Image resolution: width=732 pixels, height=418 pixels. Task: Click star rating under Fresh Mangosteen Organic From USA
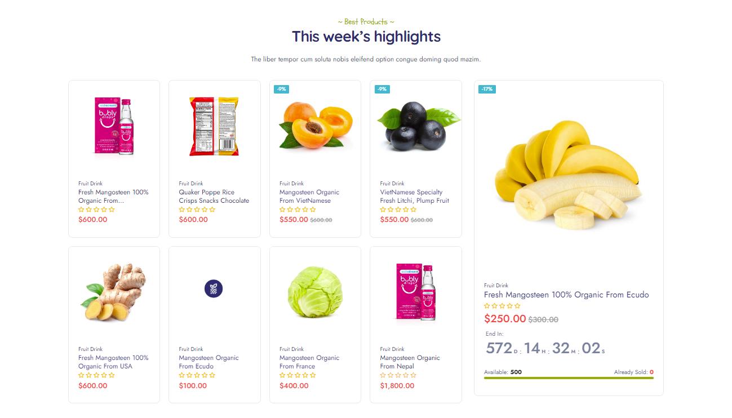[96, 375]
